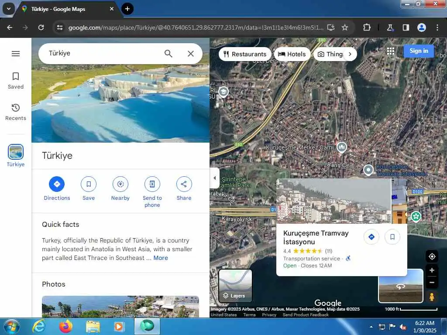Filter map by Things to do

pos(330,54)
